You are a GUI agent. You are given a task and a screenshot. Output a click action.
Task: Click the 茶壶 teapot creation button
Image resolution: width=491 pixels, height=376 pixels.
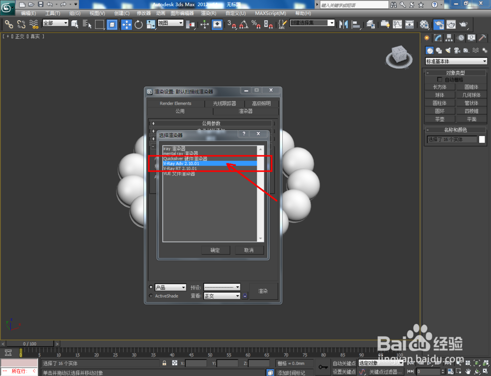[439, 119]
